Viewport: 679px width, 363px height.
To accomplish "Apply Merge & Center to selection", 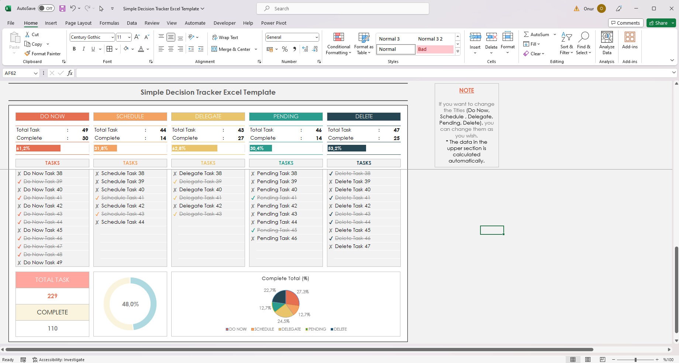I will [231, 49].
